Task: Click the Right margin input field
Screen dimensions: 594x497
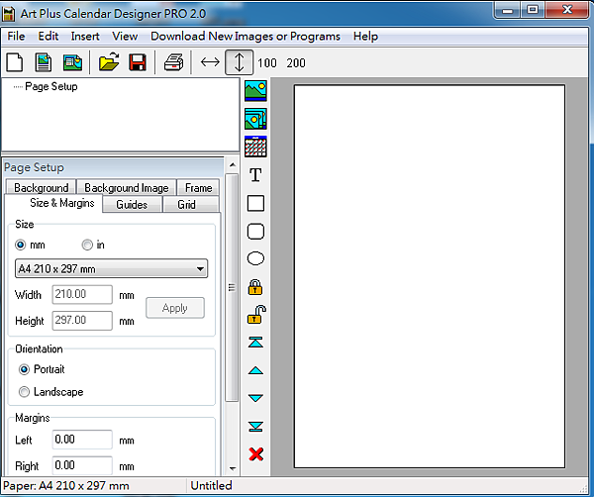Action: 82,465
